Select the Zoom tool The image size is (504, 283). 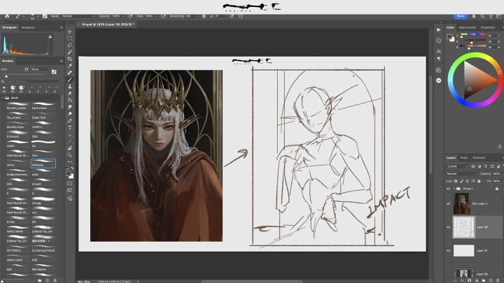[x=70, y=155]
